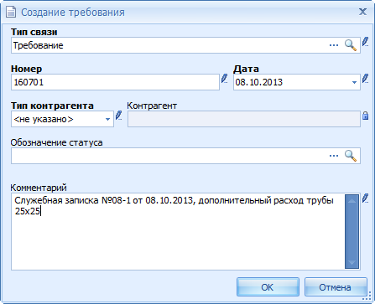Click the magnifier icon in Тип связи field
Screen dimensions: 375x304
(x=351, y=45)
